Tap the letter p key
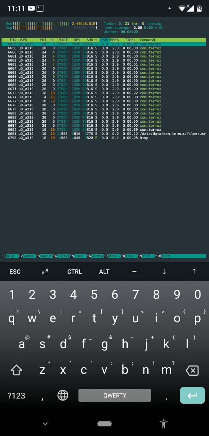The height and width of the screenshot is (436, 209). (x=197, y=319)
